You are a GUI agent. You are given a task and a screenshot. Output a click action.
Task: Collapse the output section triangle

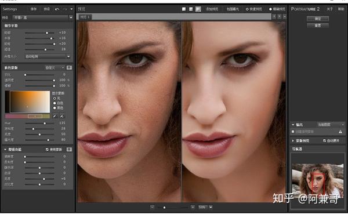pos(293,125)
